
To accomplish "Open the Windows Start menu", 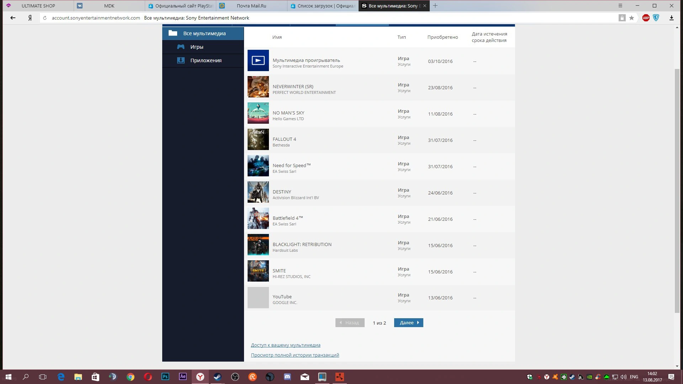I will (x=9, y=377).
